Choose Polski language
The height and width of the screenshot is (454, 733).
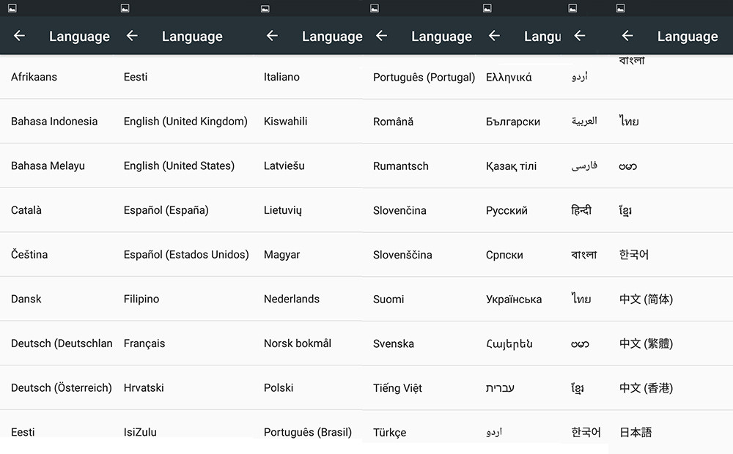(279, 387)
